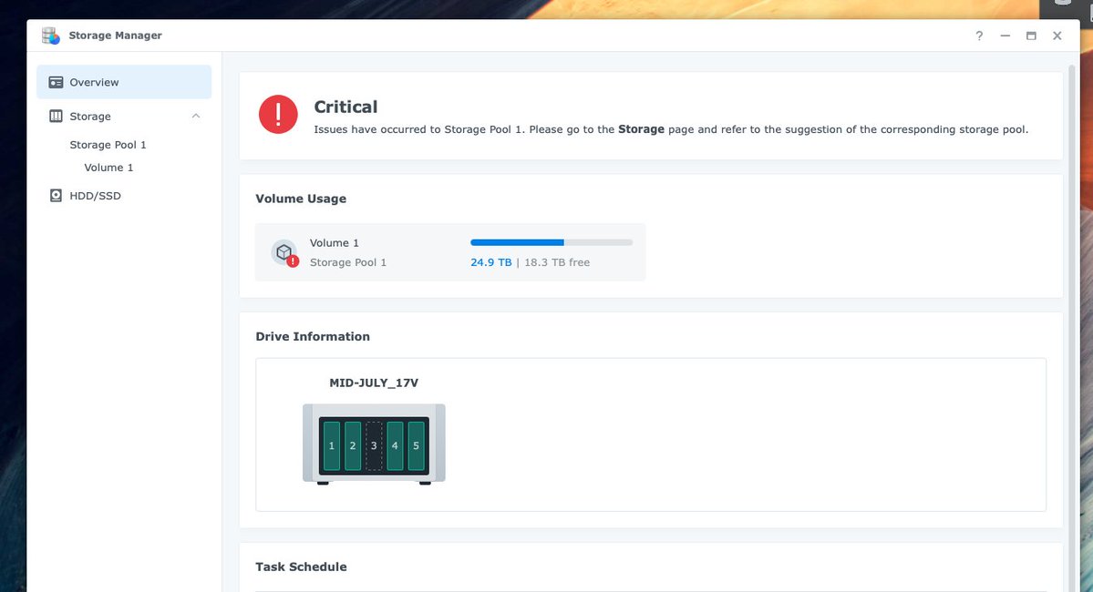
Task: Click the Storage Manager title text
Action: coord(115,36)
